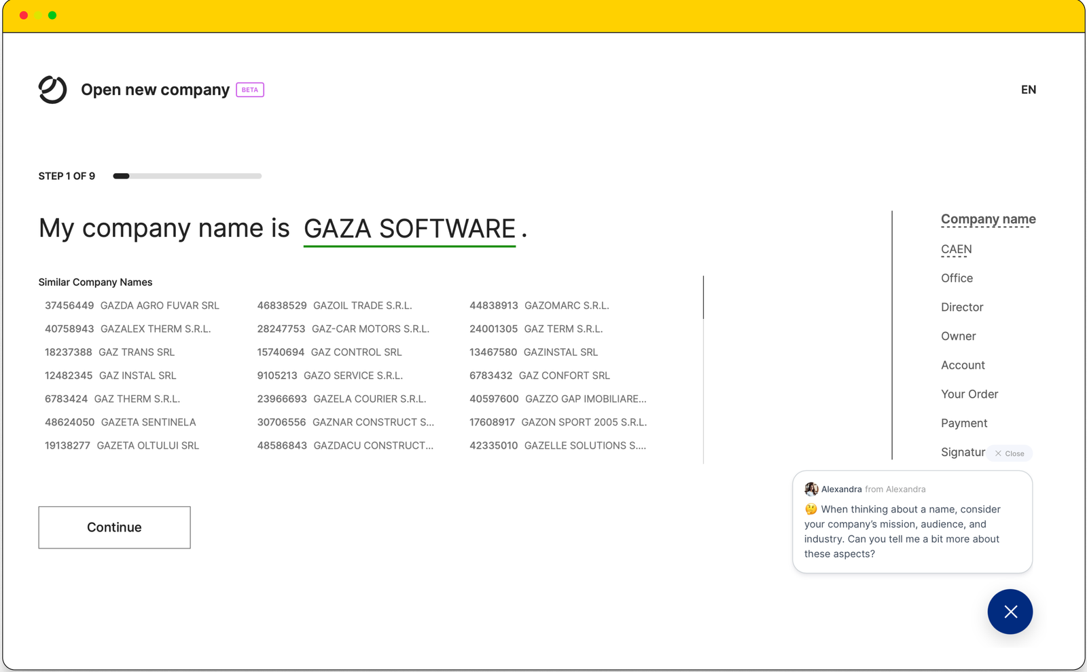Click the step progress bar
The image size is (1087, 672).
(188, 176)
